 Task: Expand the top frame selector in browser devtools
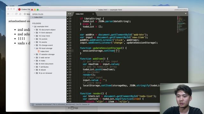point(69,108)
